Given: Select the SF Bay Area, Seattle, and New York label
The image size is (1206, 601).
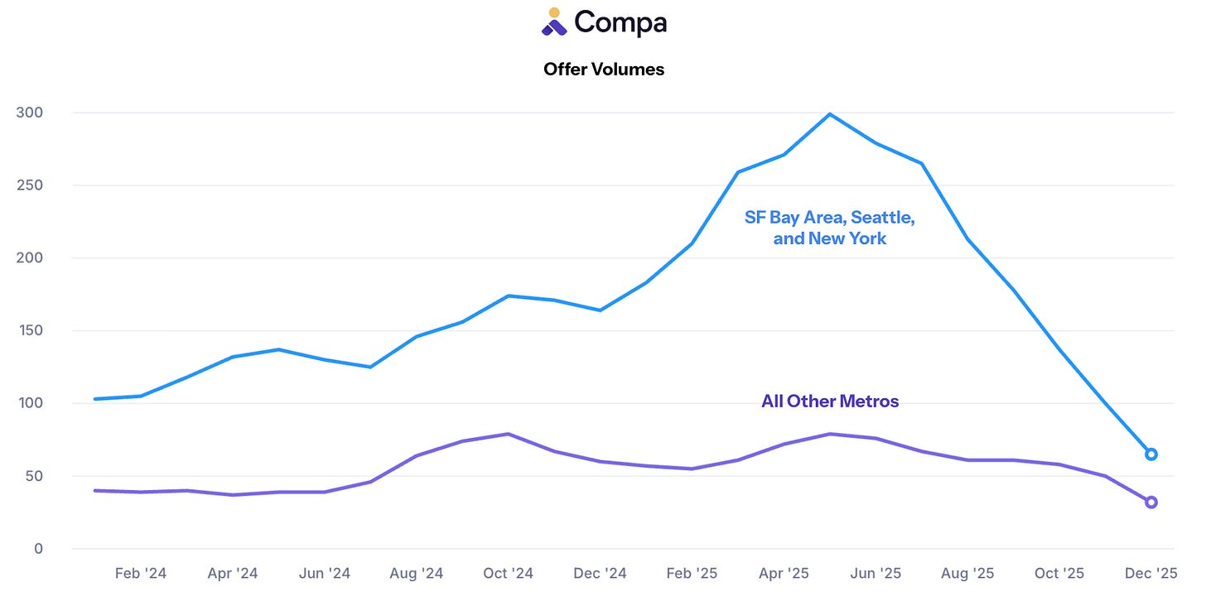Looking at the screenshot, I should click(x=830, y=228).
